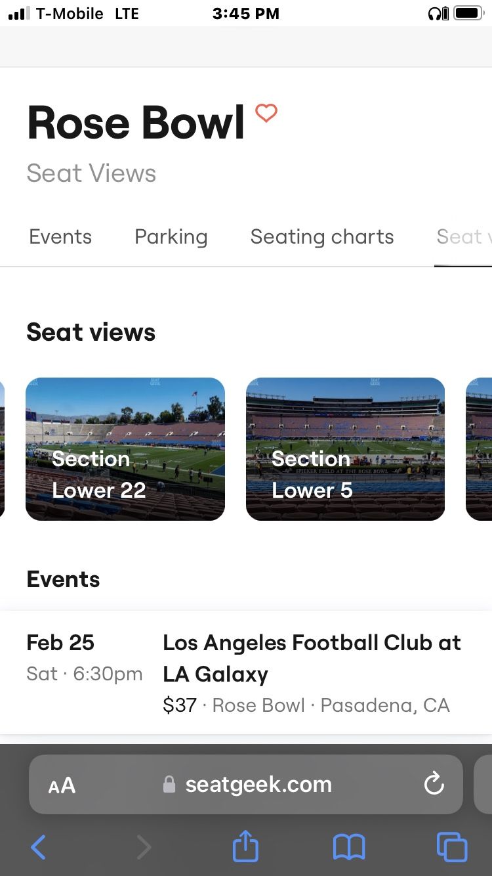Tap the Feb 25 event date
This screenshot has width=492, height=876.
[x=60, y=642]
